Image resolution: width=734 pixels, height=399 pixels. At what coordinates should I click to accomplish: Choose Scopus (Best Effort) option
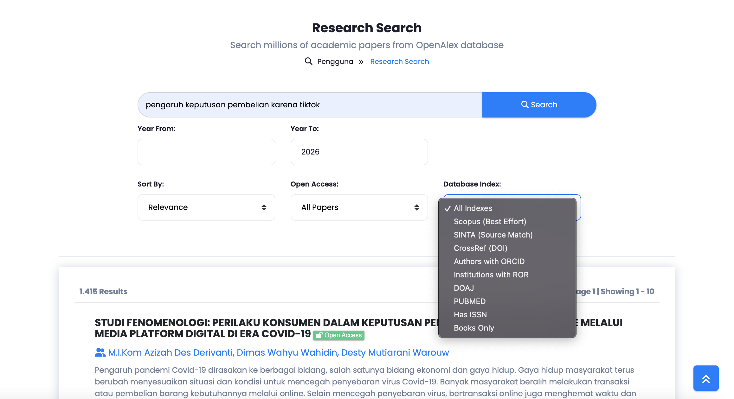point(490,222)
